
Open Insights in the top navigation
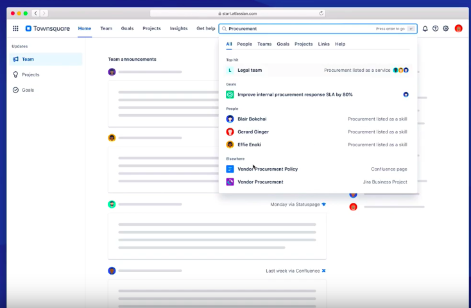point(178,28)
